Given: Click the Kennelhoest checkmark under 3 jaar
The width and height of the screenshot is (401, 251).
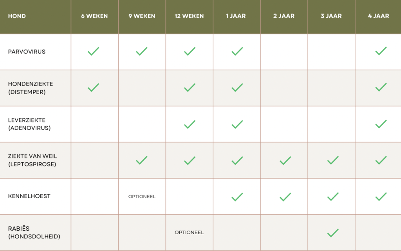Looking at the screenshot, I should [332, 196].
